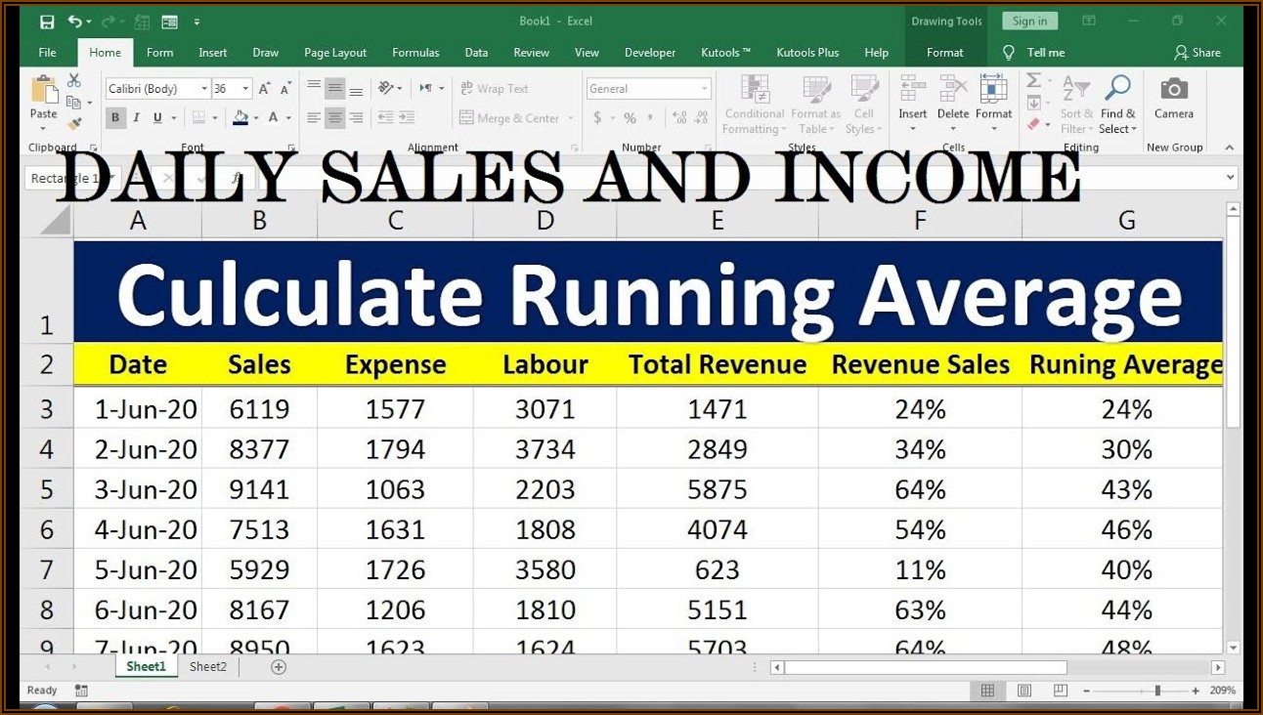Open the General number format dropdown
The image size is (1263, 715).
(x=704, y=89)
